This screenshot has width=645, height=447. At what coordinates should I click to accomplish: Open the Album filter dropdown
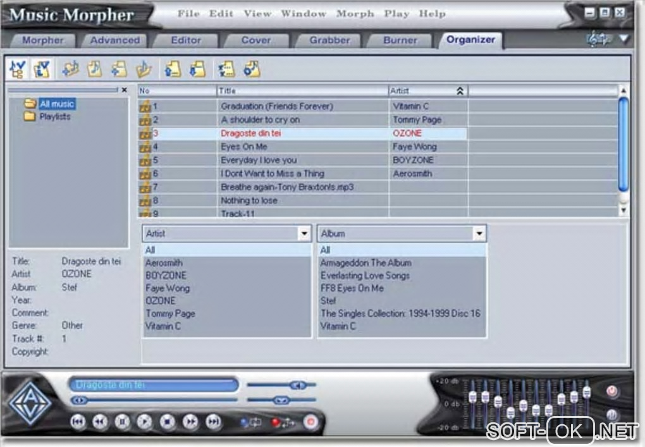tap(479, 233)
